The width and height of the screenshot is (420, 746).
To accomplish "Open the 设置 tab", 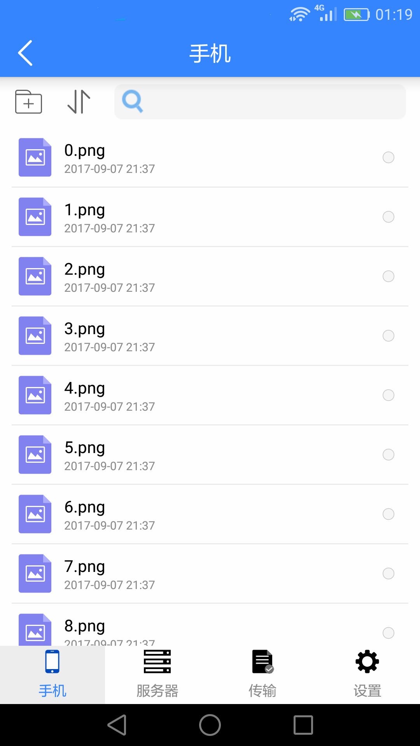I will [x=367, y=675].
